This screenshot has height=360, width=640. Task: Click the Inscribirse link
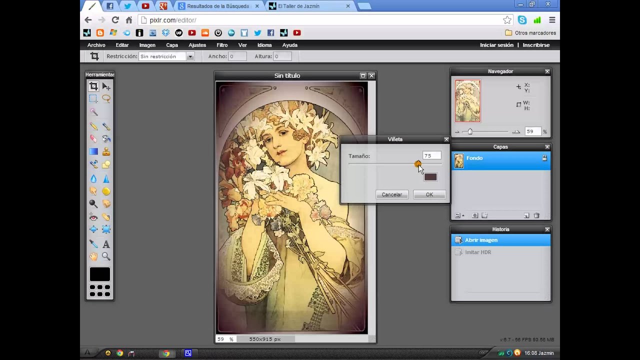tap(536, 45)
